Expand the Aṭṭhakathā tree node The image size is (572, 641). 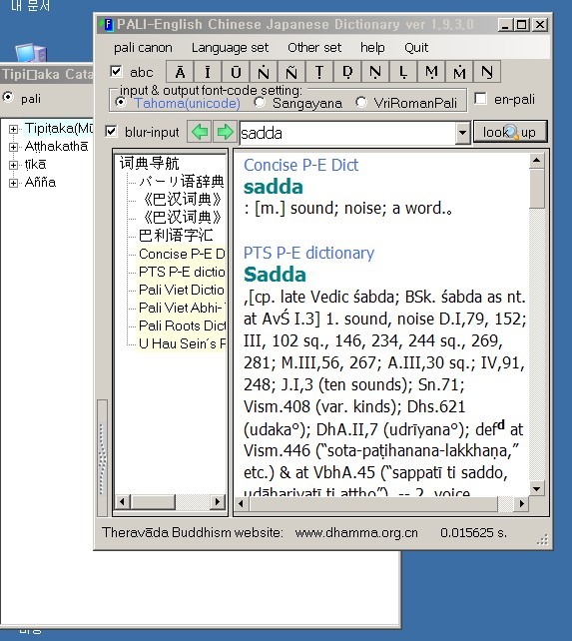coord(13,147)
